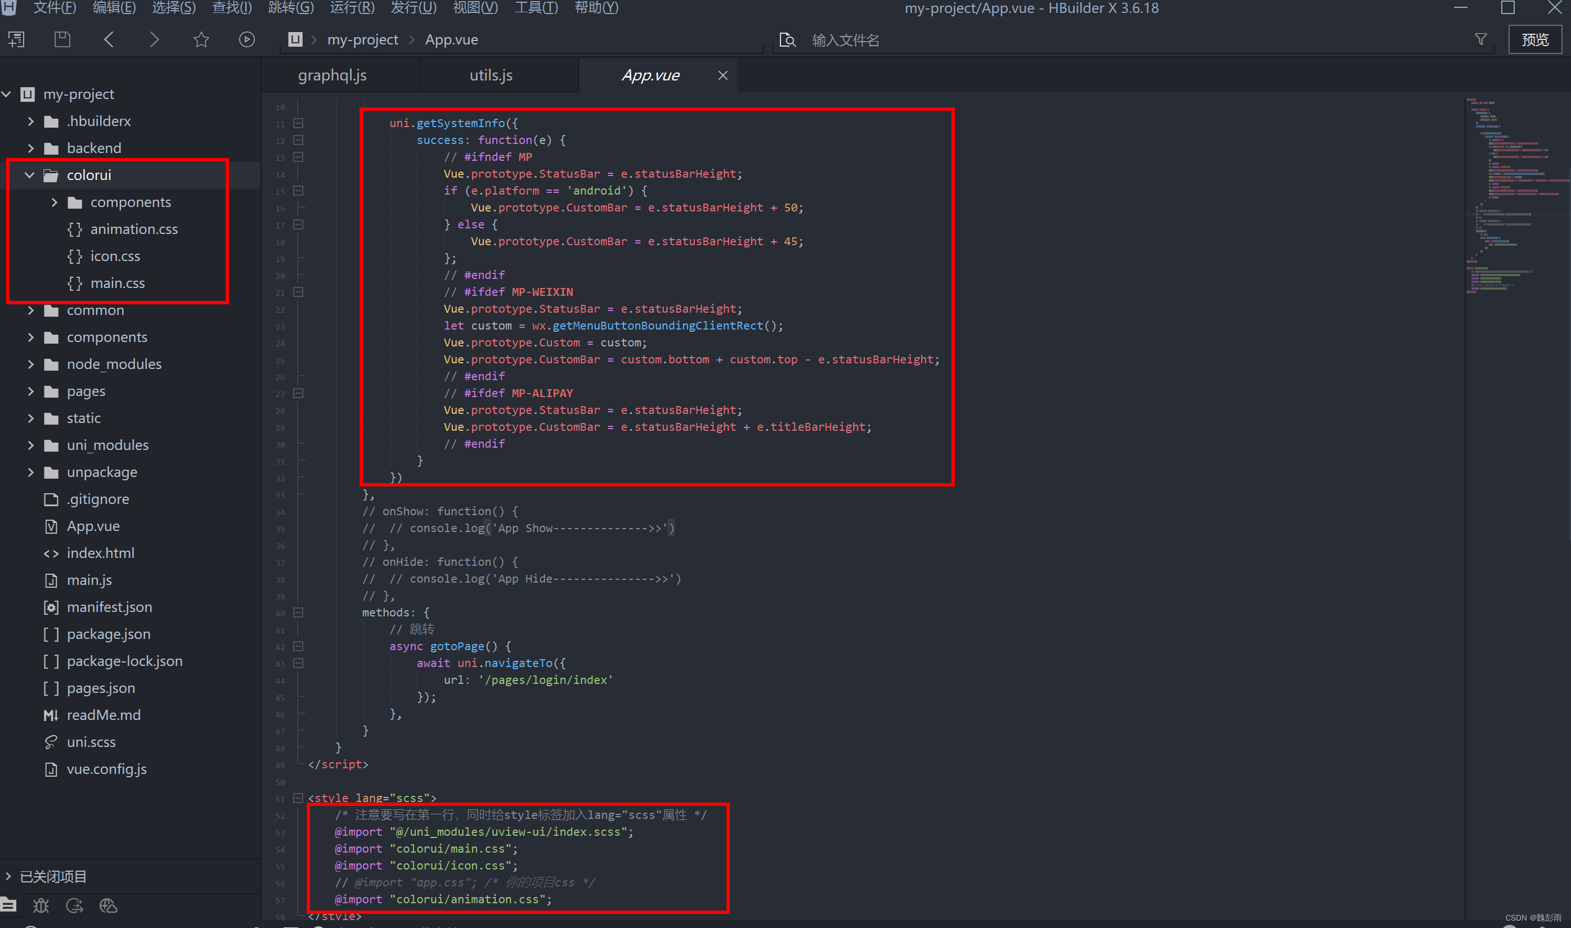Navigate back with the left arrow icon
This screenshot has width=1571, height=928.
point(109,39)
